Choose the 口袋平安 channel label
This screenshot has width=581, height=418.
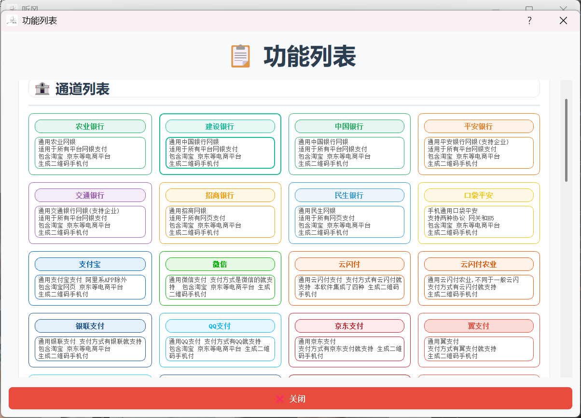[x=479, y=195]
